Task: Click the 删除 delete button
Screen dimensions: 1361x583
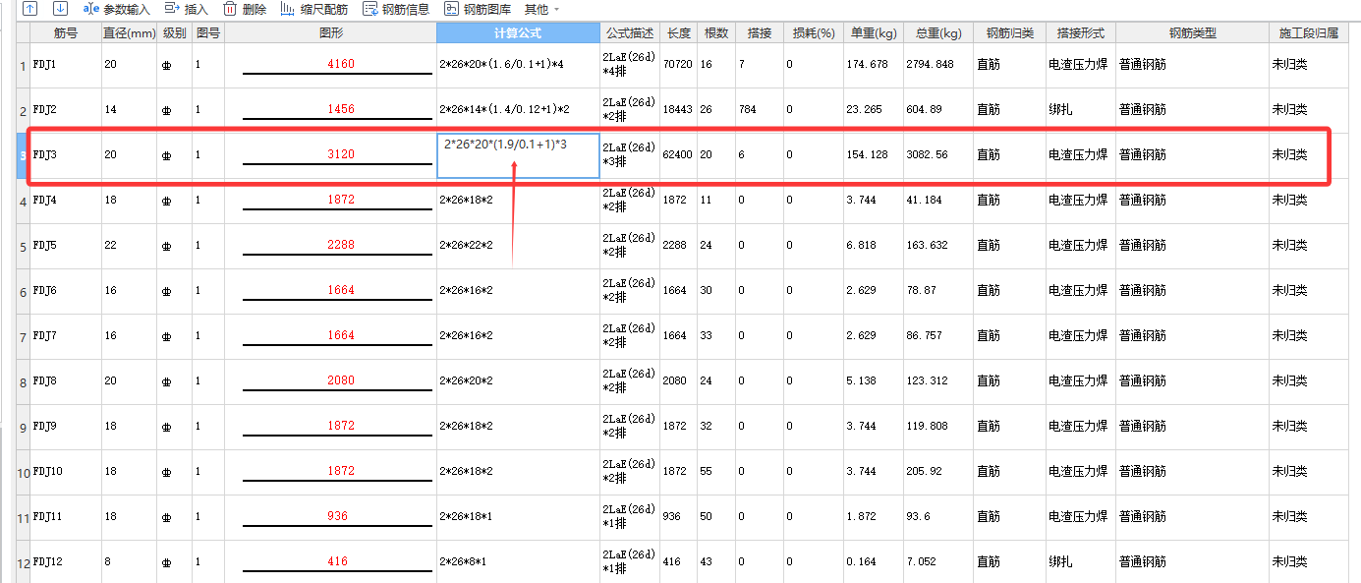Action: (x=244, y=9)
